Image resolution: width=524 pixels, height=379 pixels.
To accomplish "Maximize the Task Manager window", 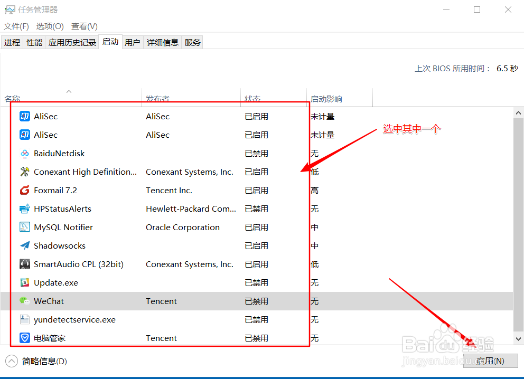I will 477,10.
